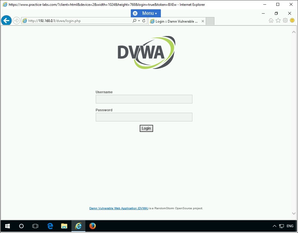Open Task View on the taskbar

pyautogui.click(x=35, y=226)
